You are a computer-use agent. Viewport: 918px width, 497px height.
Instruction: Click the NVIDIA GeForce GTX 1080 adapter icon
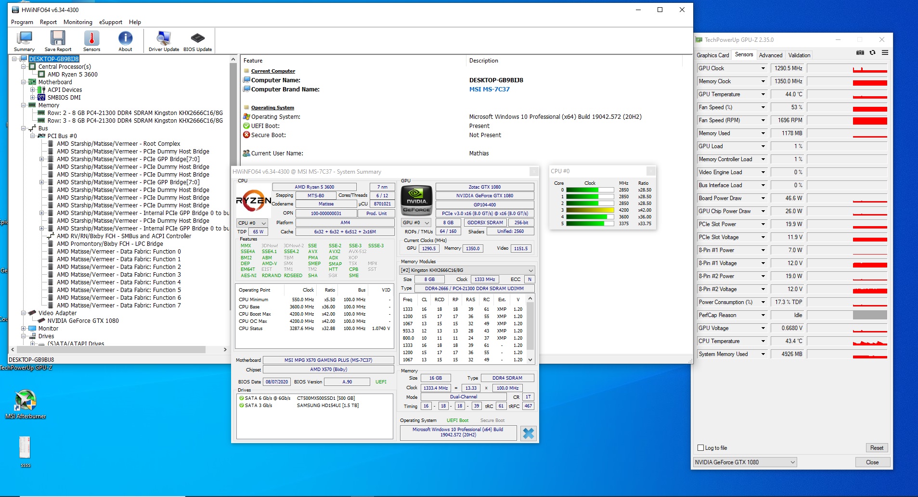pyautogui.click(x=41, y=320)
